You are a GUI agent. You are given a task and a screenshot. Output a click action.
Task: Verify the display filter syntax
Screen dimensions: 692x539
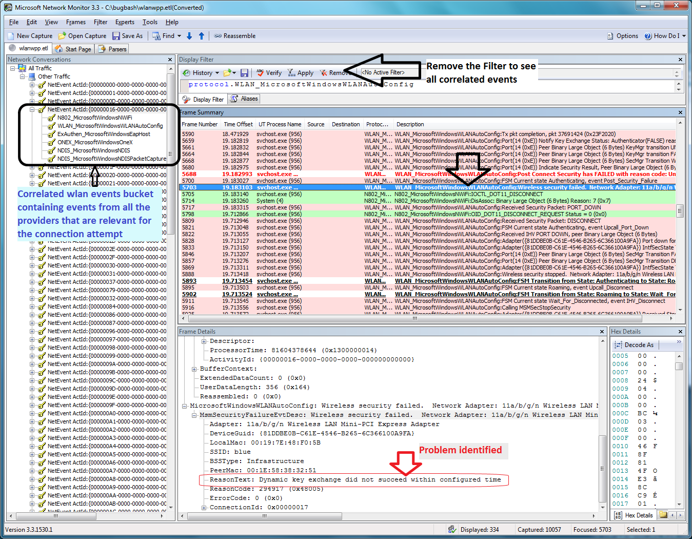pos(269,73)
